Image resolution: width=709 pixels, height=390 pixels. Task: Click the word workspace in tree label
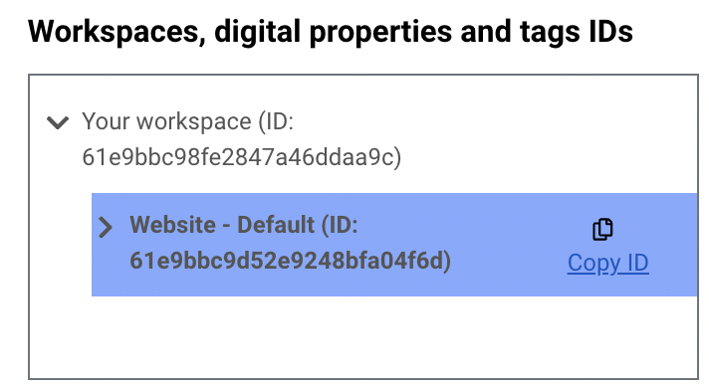194,122
